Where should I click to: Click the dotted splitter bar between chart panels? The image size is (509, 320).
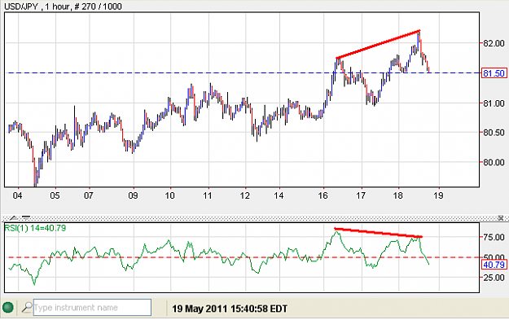point(254,217)
